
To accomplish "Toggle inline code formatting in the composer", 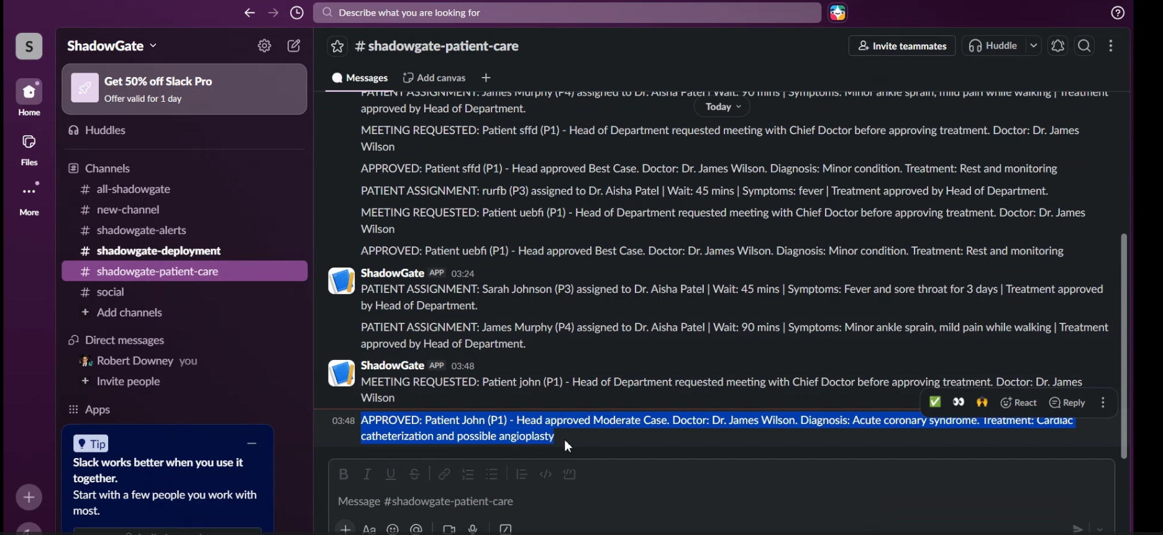I will pos(545,475).
